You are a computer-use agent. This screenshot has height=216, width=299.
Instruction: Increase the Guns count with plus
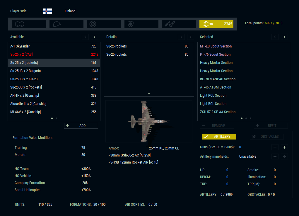[x=284, y=147]
